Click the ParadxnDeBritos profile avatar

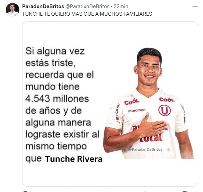(x=13, y=10)
